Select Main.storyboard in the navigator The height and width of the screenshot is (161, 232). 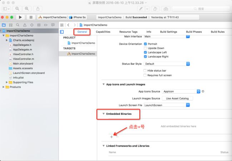23,64
